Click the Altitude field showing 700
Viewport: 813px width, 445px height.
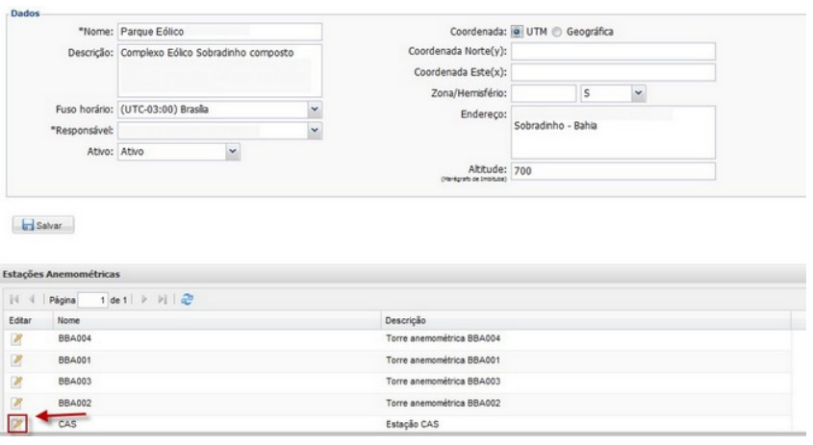(613, 170)
